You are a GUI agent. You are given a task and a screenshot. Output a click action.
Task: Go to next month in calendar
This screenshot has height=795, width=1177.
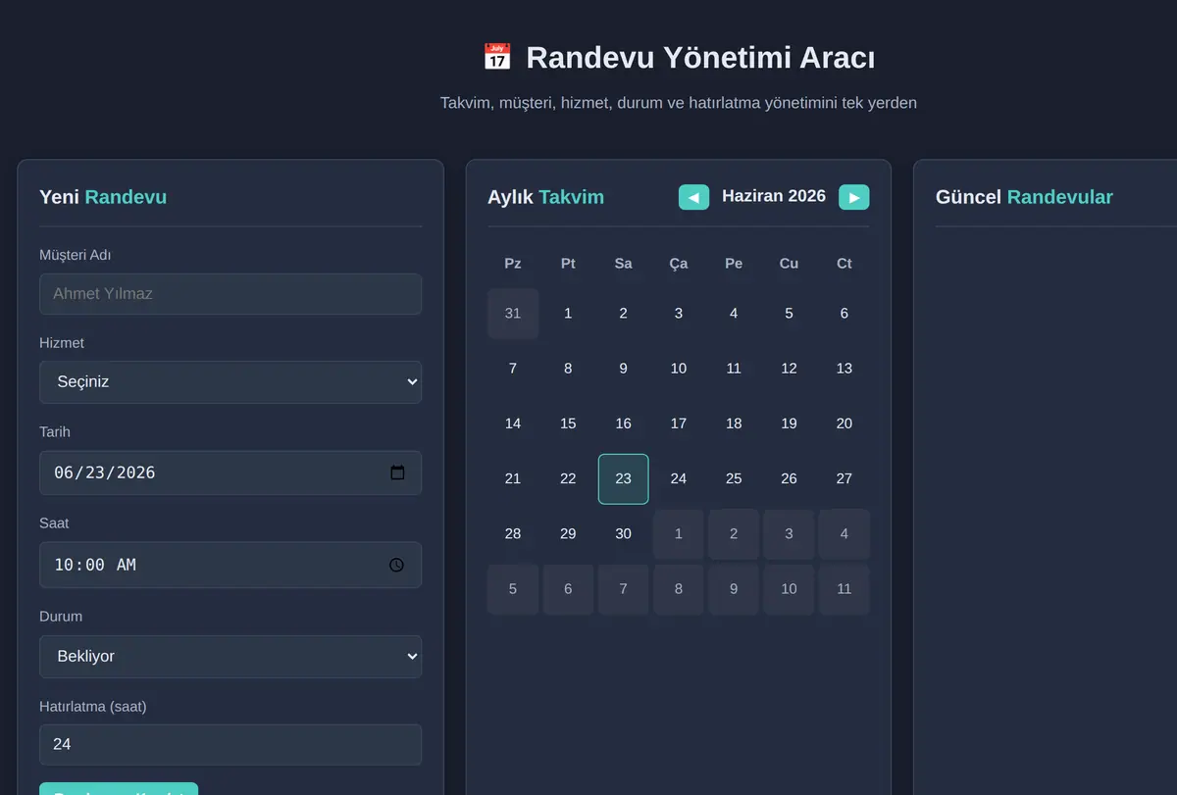[853, 197]
